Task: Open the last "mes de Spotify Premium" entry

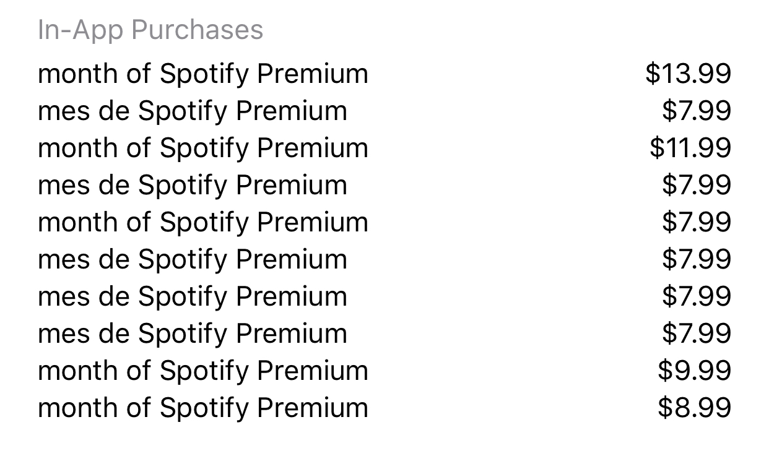Action: click(x=193, y=333)
